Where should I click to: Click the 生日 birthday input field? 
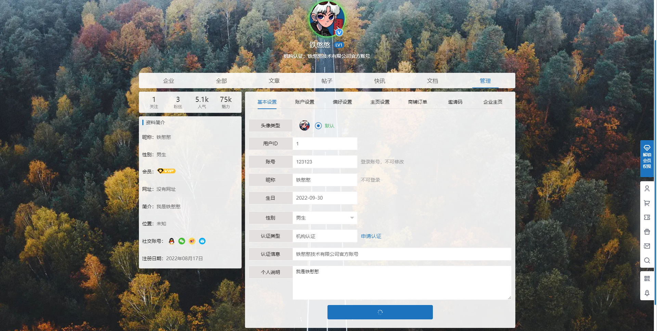[x=325, y=198]
